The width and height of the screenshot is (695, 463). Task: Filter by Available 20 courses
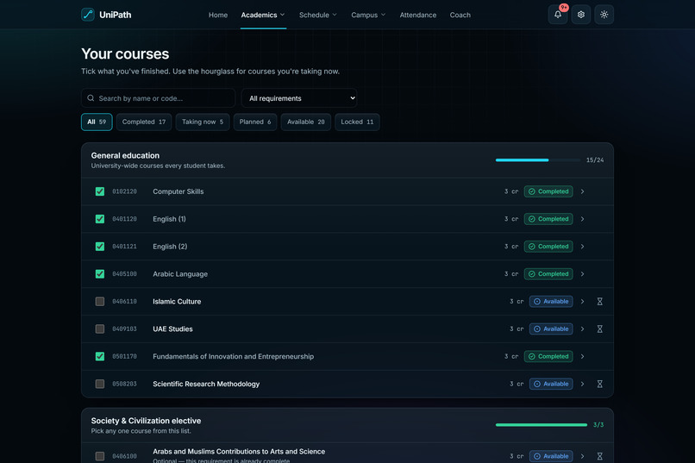coord(306,122)
